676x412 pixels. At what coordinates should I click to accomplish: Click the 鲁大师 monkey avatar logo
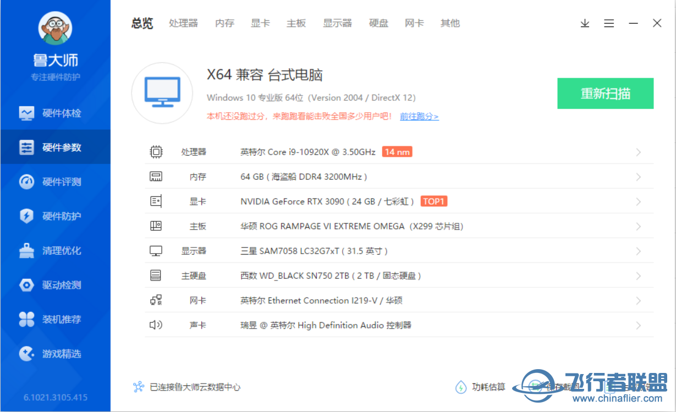[55, 26]
